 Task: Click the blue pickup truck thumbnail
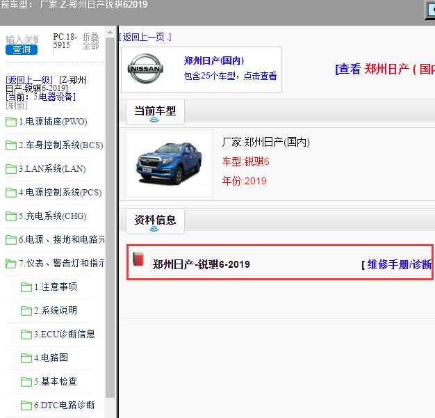169,163
